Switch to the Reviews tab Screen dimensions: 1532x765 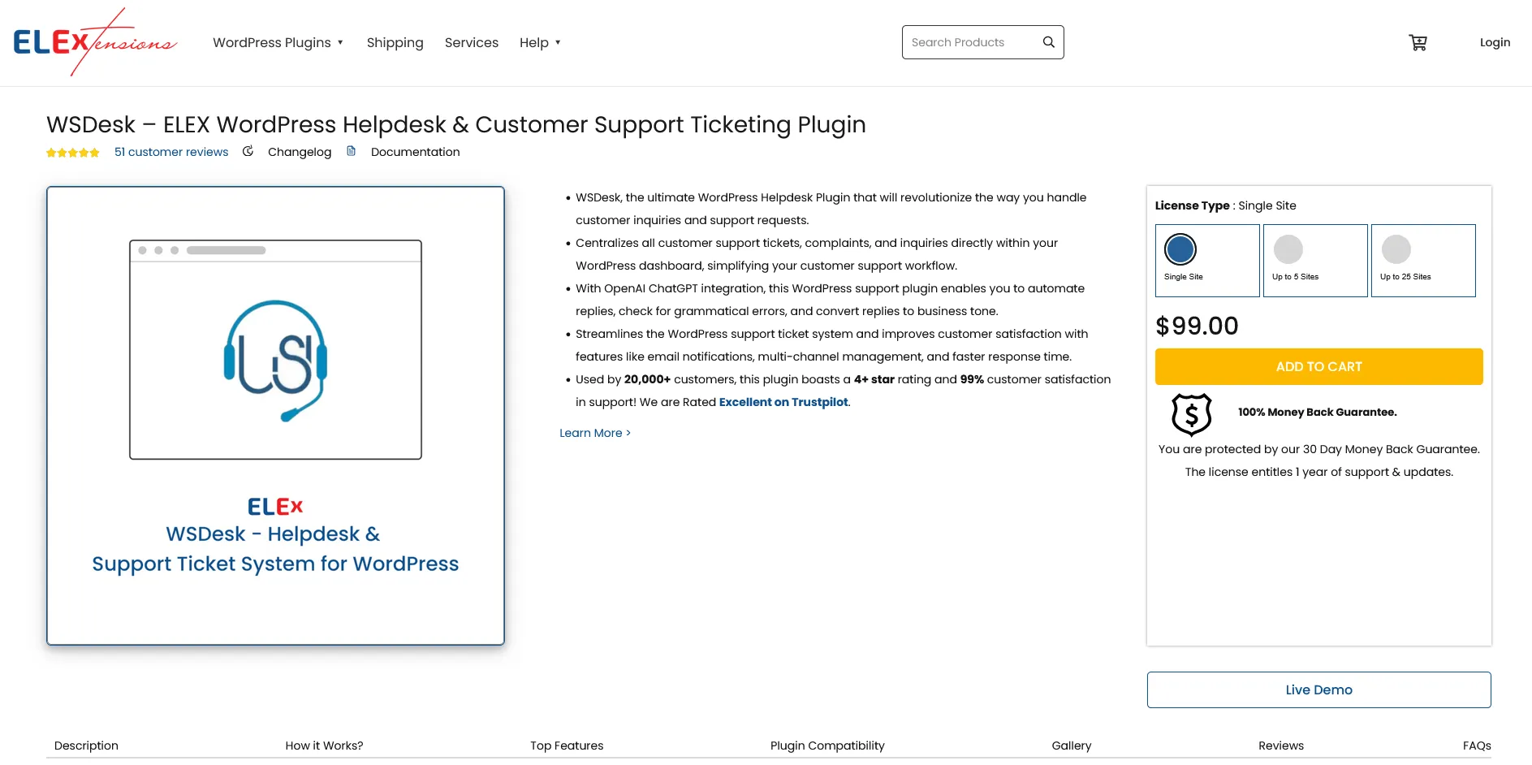pos(1281,746)
